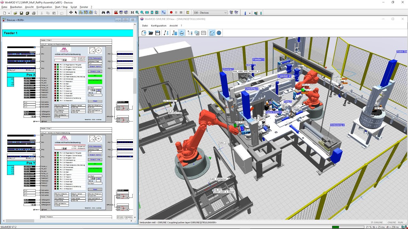Screen dimensions: 408x229
Task: Open the Script menu
Action: coord(74,7)
